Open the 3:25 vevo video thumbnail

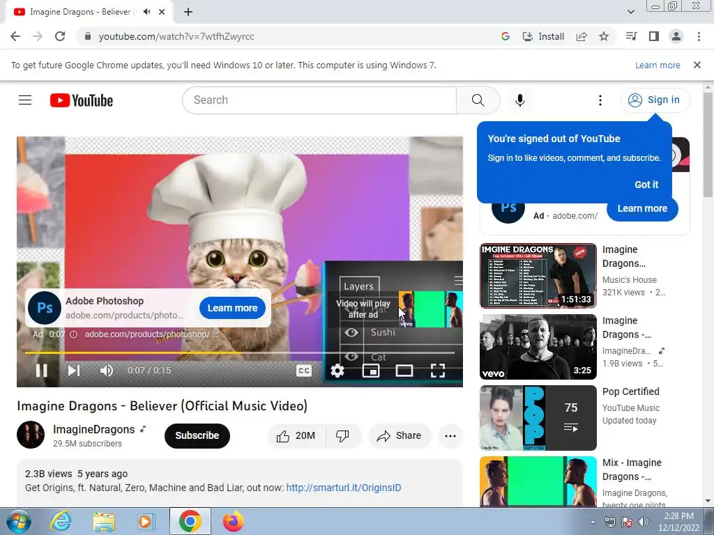click(x=538, y=347)
